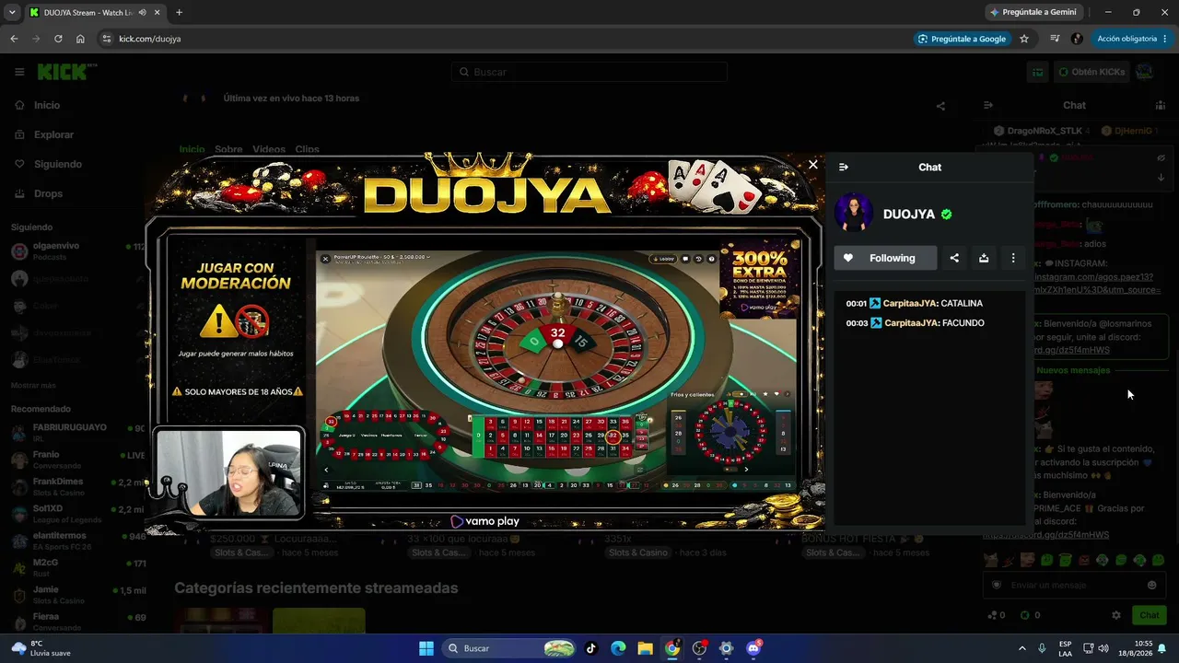Screen dimensions: 1179x663
Task: Open Drops in the Kick sidebar
Action: click(48, 193)
